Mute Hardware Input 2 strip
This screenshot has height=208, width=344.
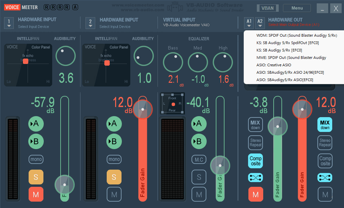[114, 195]
